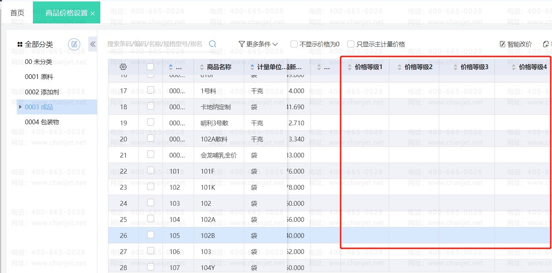Collapse the category sidebar with double-chevron

[x=93, y=44]
